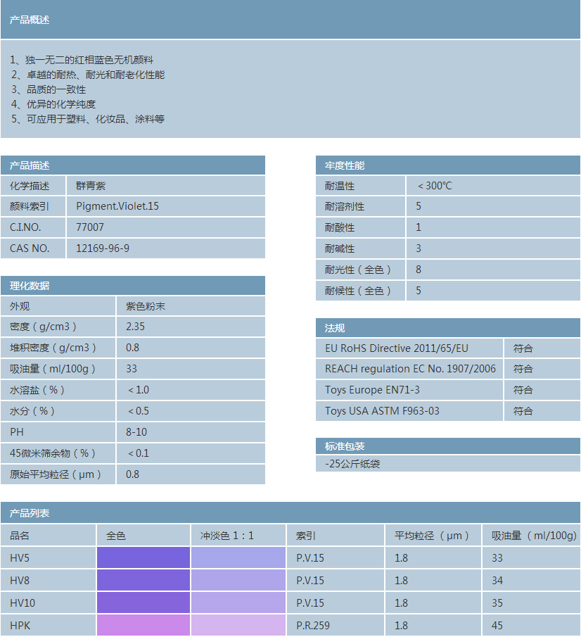The height and width of the screenshot is (637, 581).
Task: Click the 'Pigment.Violet.15' pigment index value
Action: click(x=117, y=206)
